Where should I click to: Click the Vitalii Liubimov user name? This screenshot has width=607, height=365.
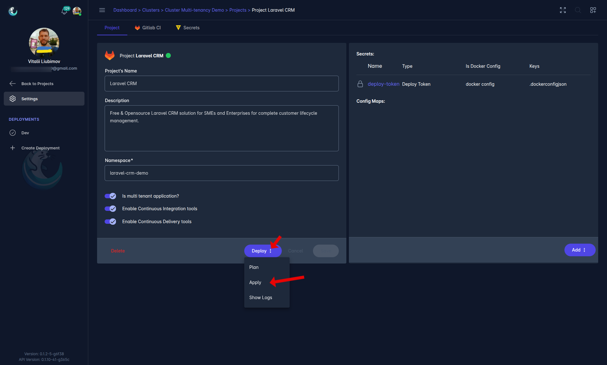[x=44, y=61]
